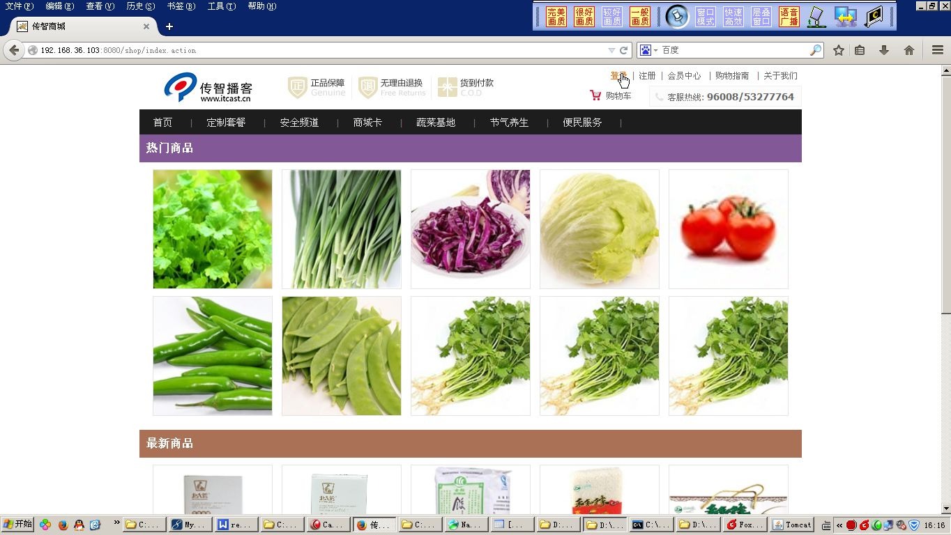
Task: Open the Word taskbar button
Action: [235, 525]
